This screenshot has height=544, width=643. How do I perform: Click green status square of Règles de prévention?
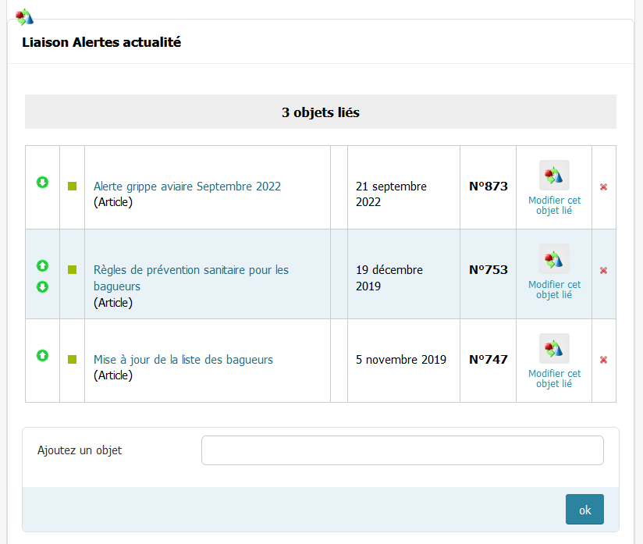click(72, 270)
